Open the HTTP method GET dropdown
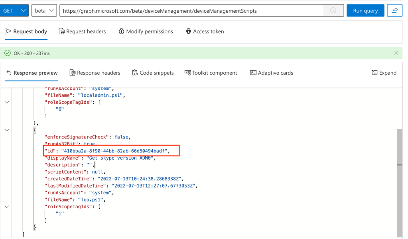 click(x=14, y=11)
